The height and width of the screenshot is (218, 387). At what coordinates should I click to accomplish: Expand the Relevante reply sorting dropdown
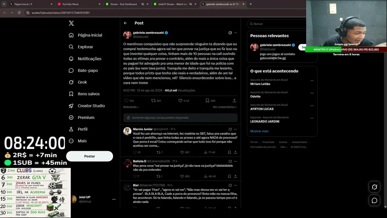click(131, 107)
